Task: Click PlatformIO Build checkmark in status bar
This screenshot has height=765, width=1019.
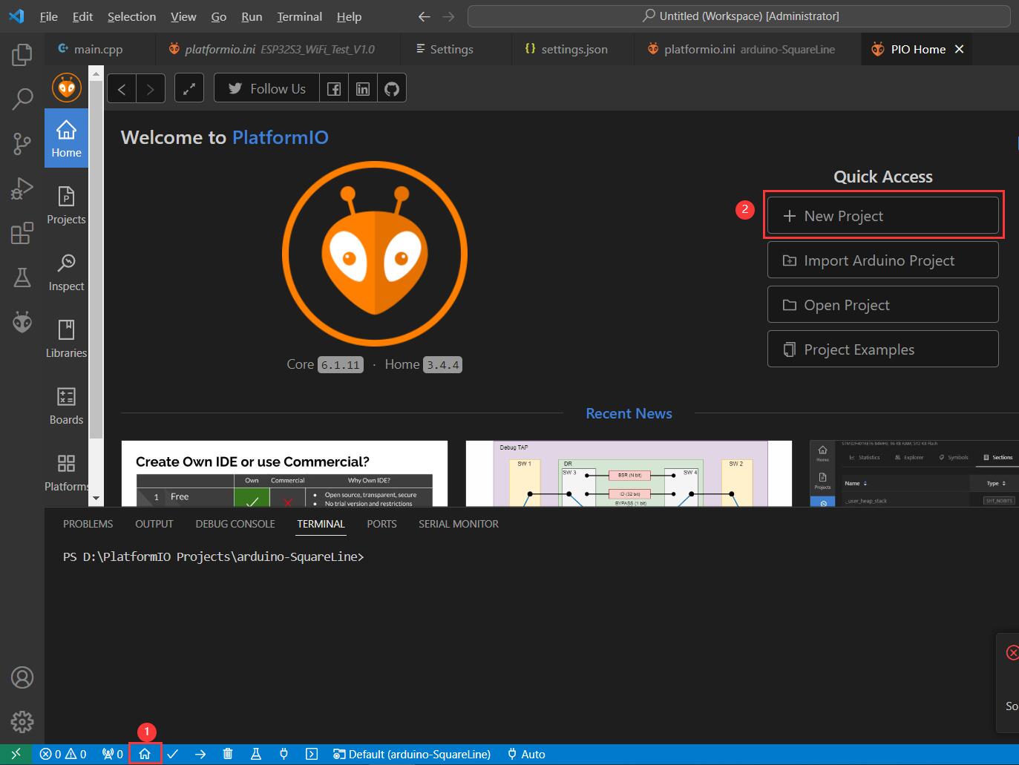Action: 173,754
